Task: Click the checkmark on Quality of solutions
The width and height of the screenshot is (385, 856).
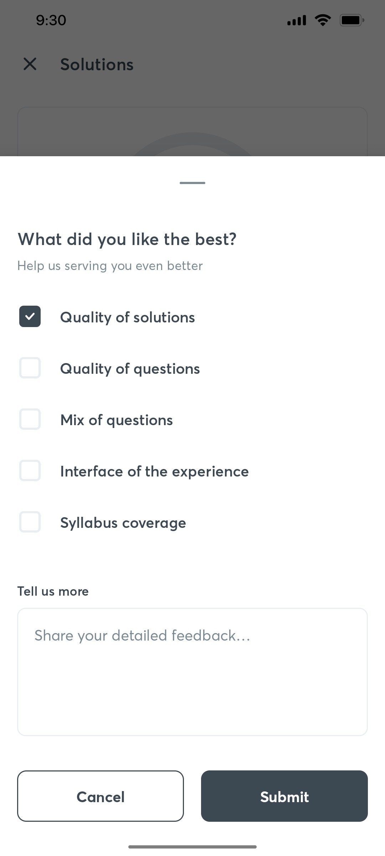Action: click(x=30, y=316)
